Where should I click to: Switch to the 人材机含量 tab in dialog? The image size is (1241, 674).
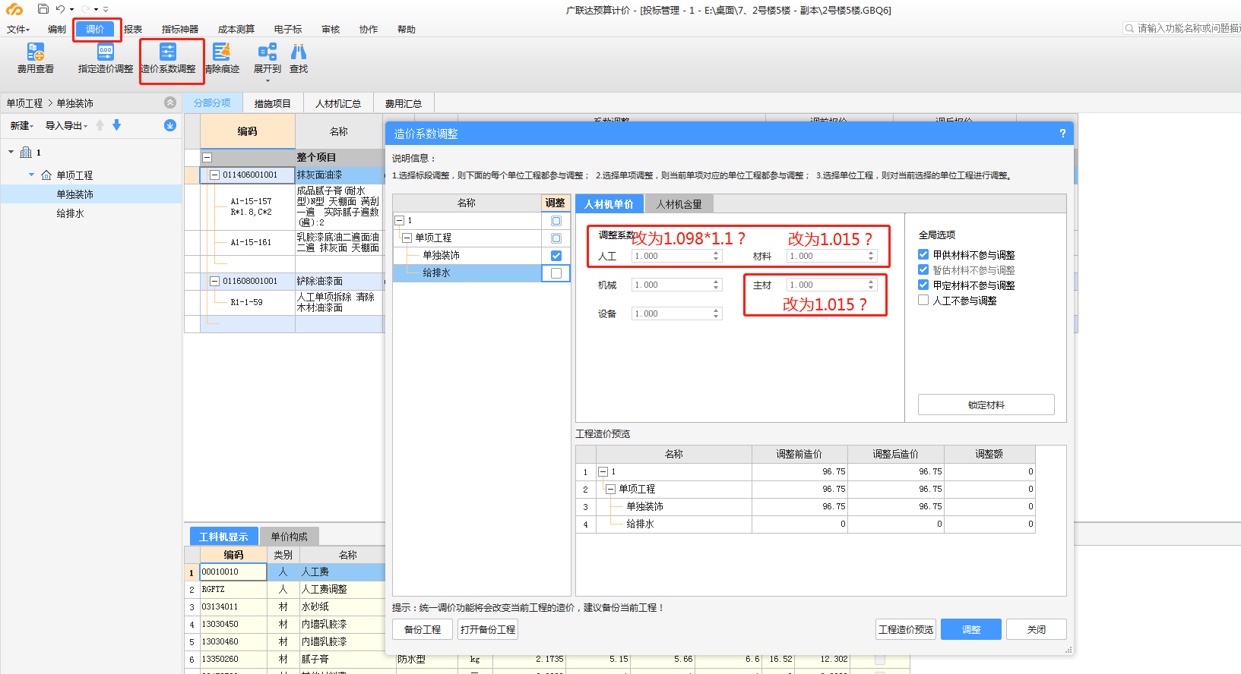[679, 204]
